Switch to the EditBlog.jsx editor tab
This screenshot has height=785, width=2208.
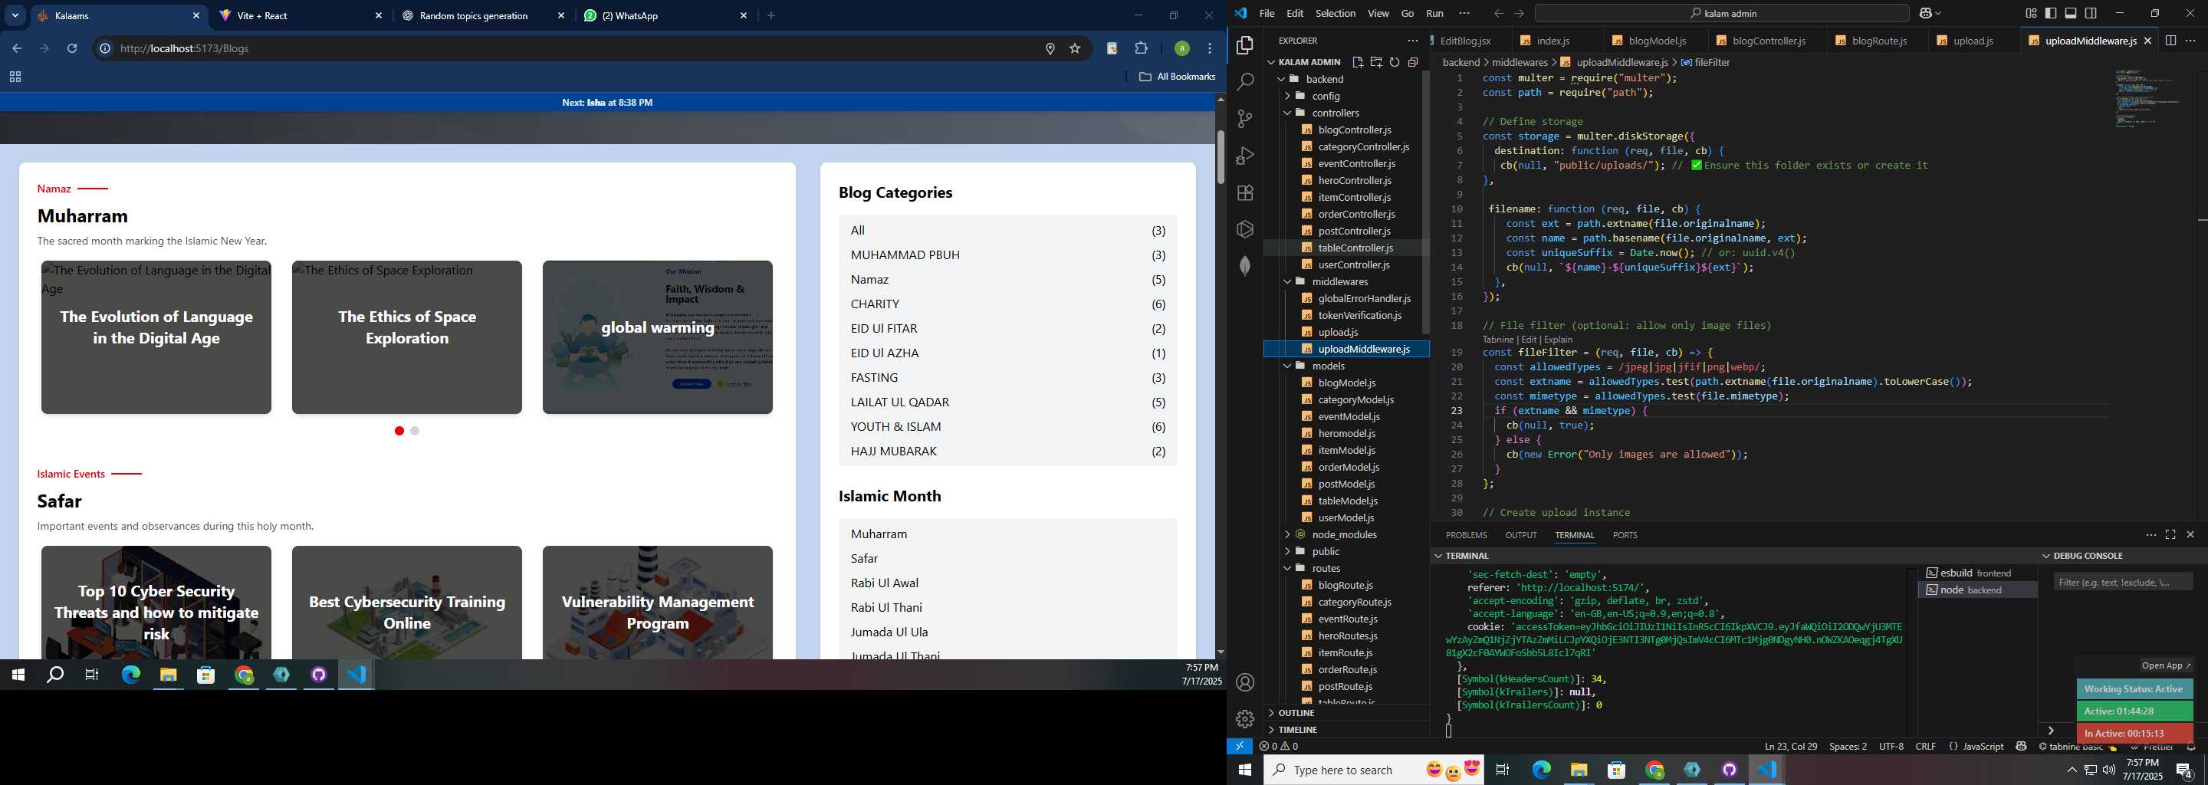pos(1465,41)
